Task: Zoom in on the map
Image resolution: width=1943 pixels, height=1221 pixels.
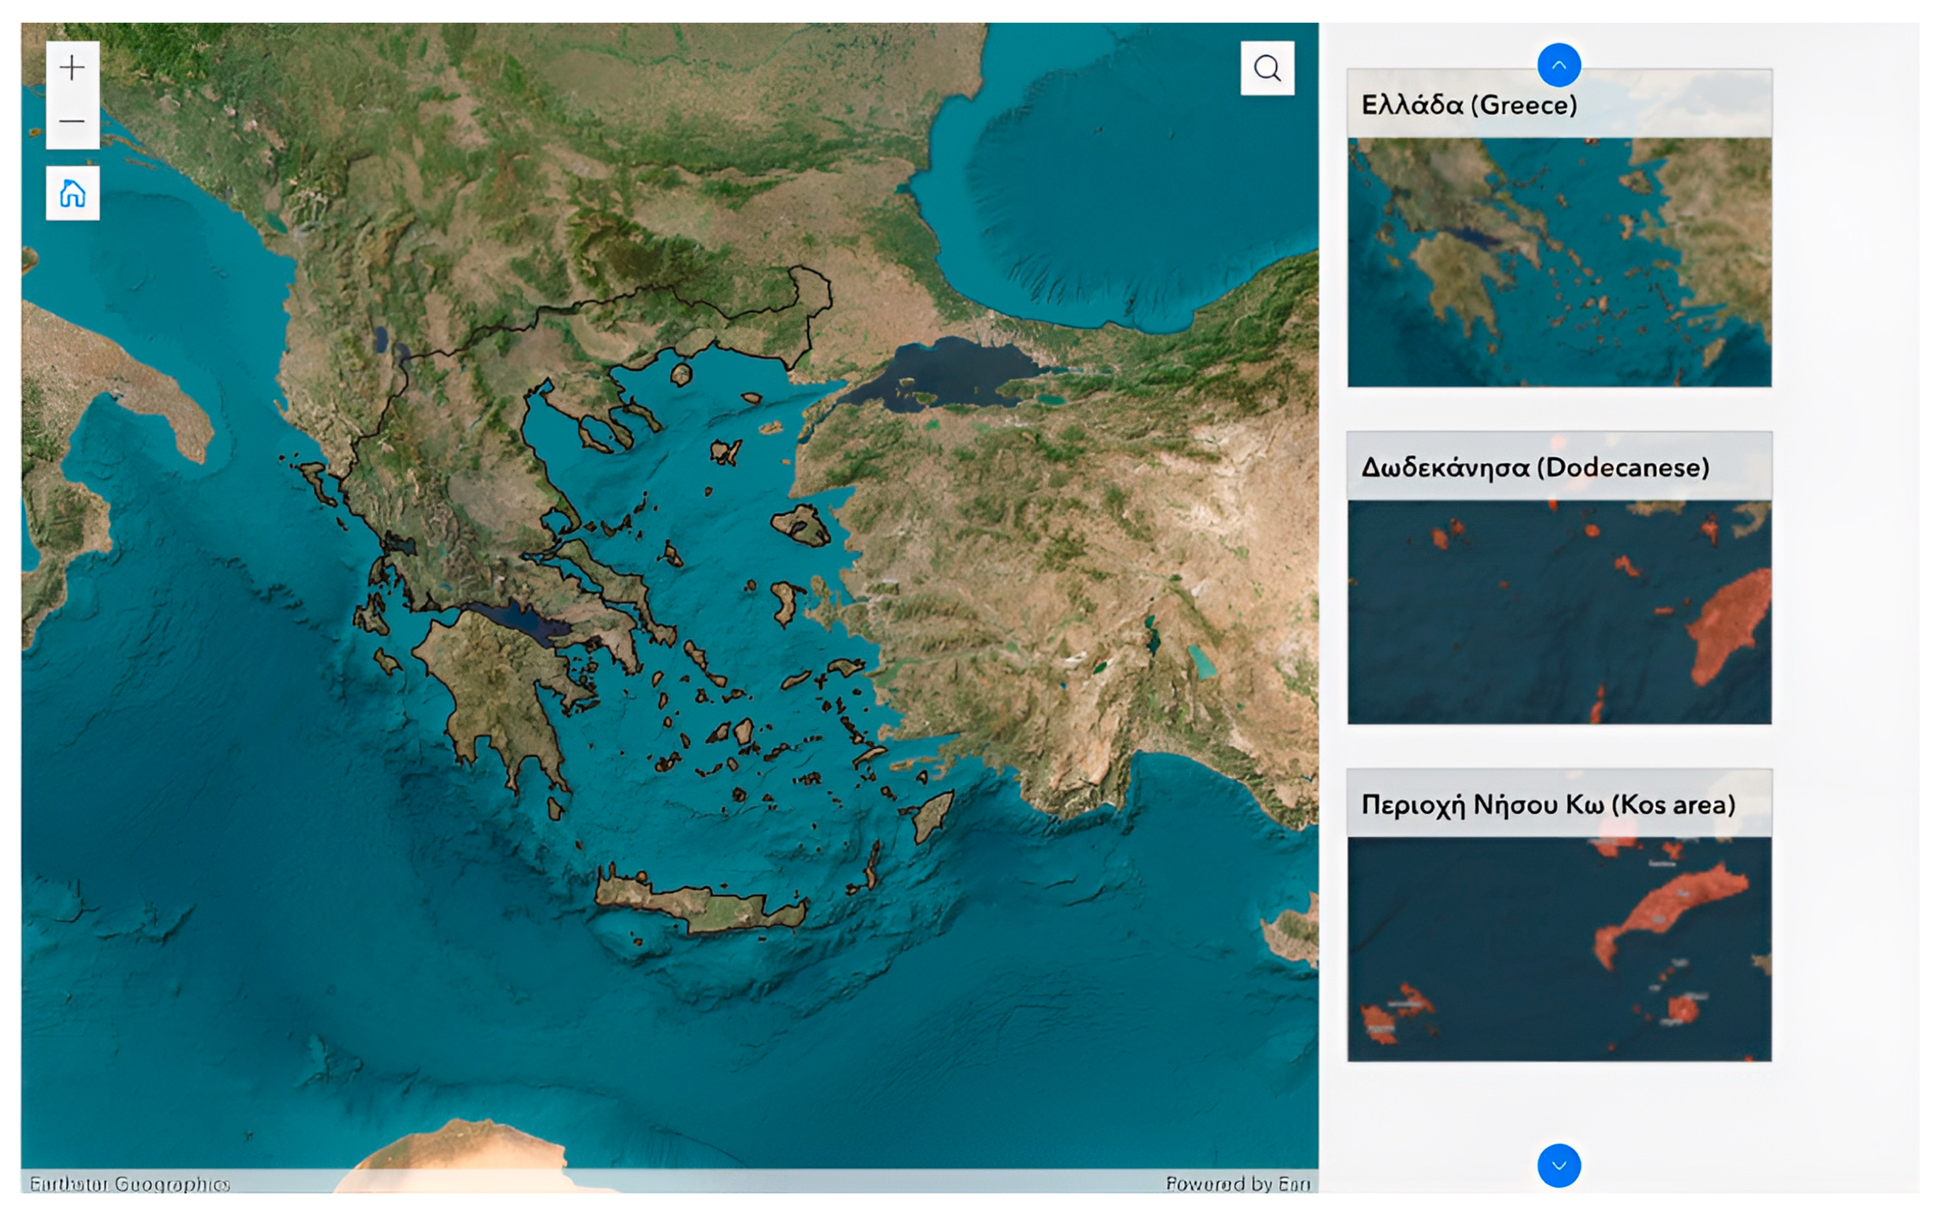Action: pos(72,68)
